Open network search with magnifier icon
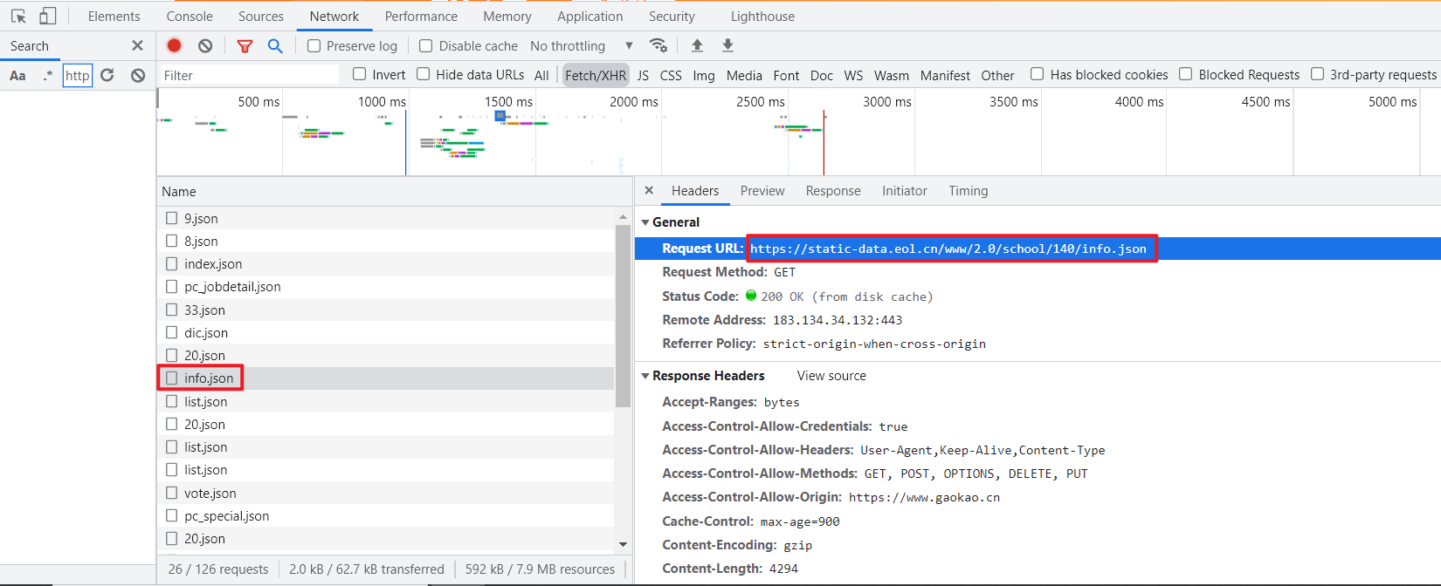 [x=275, y=45]
